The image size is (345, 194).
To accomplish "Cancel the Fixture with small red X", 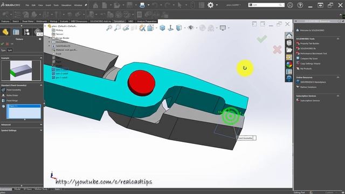I will coord(7,44).
